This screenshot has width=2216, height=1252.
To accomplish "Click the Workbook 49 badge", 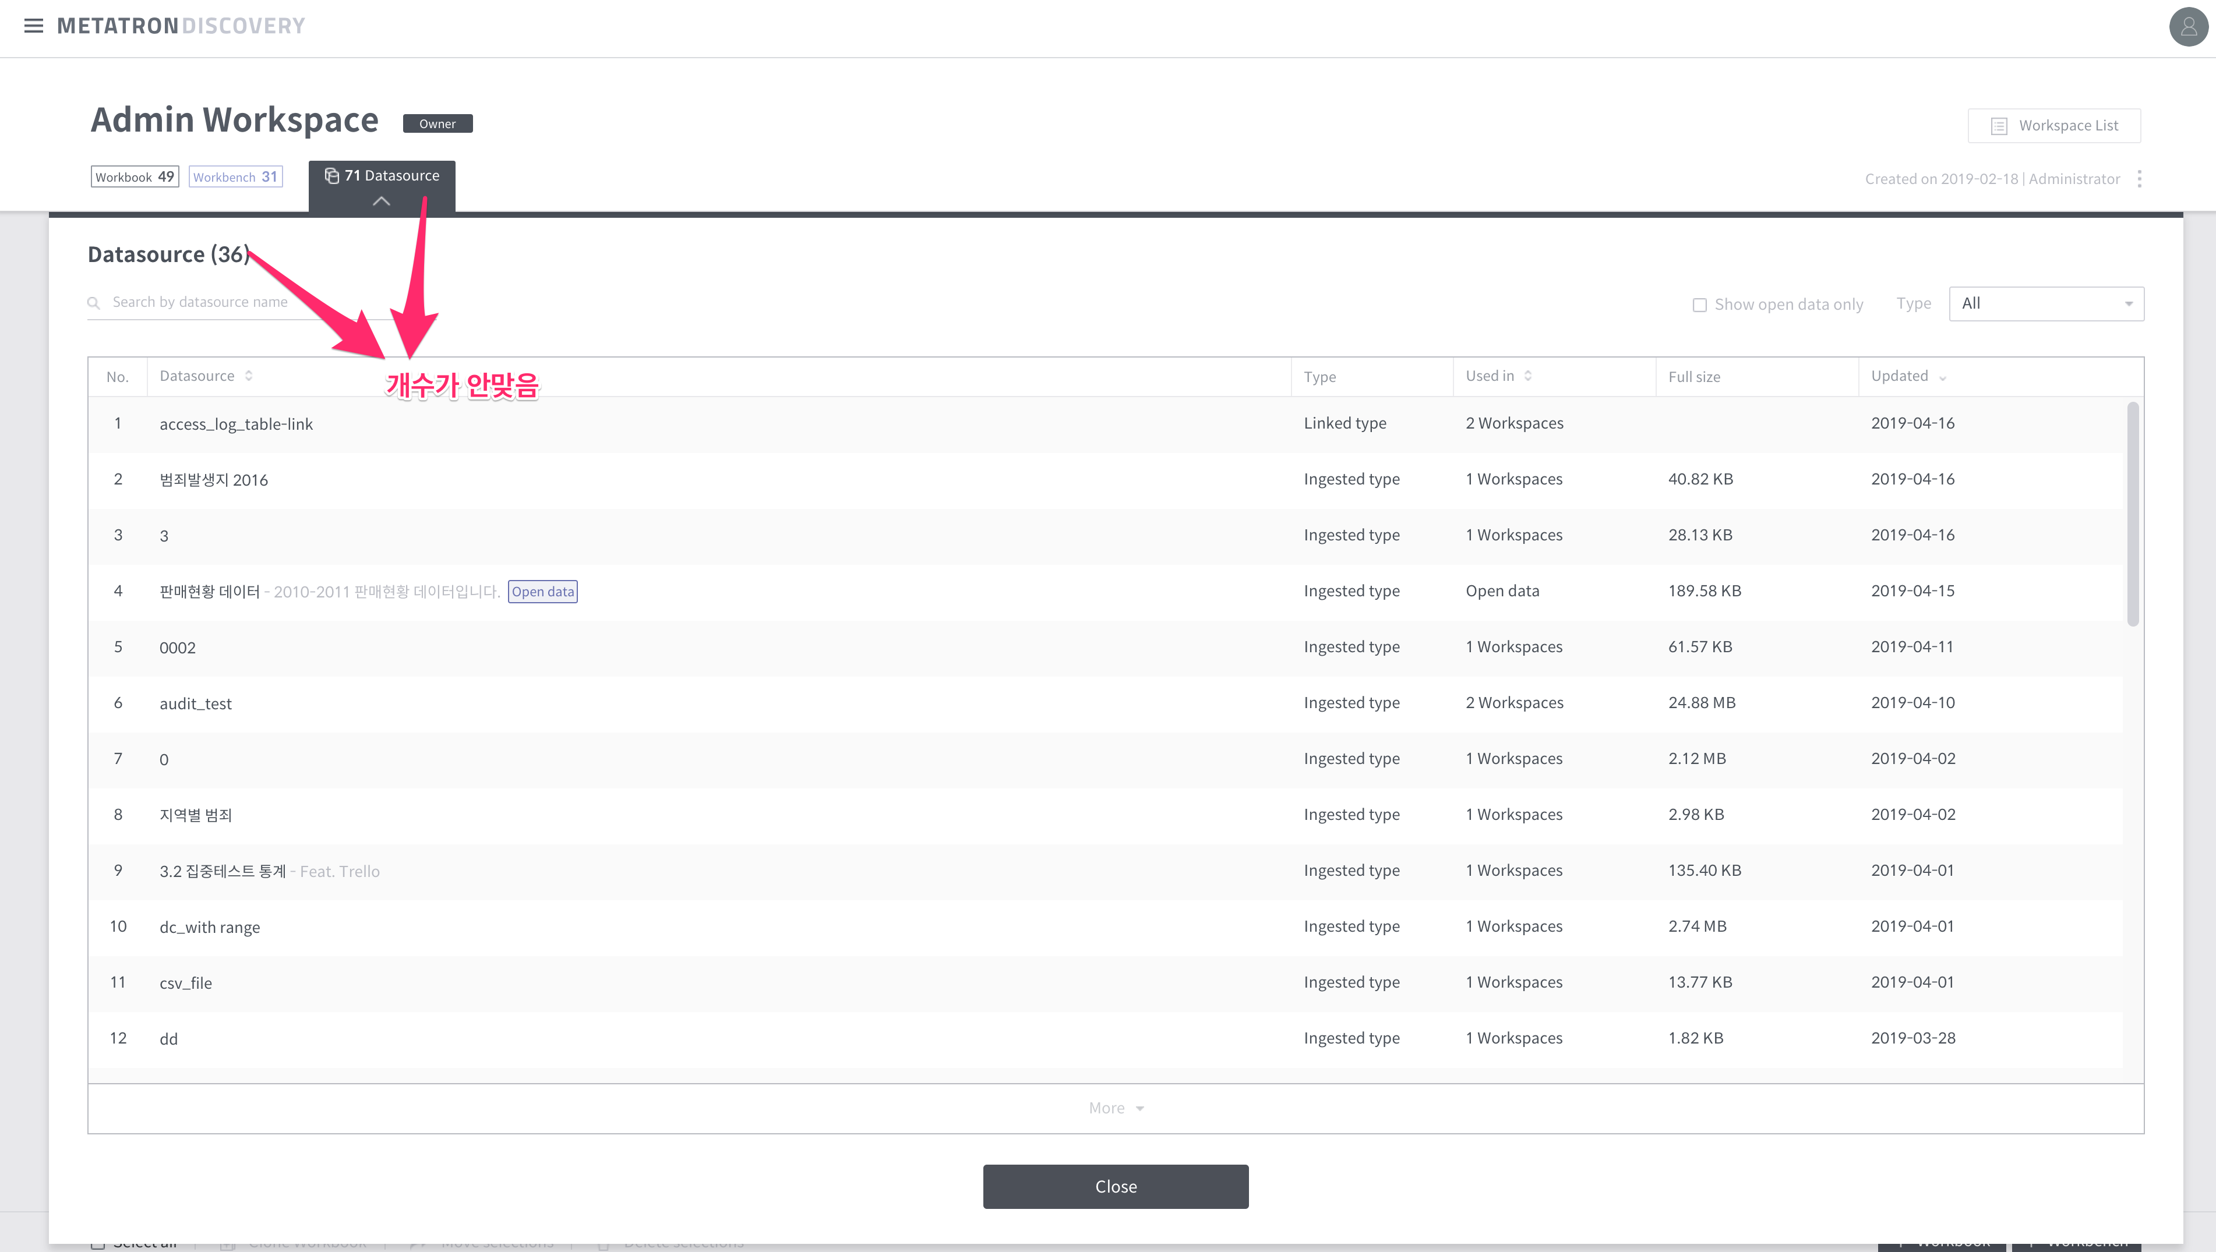I will 135,176.
